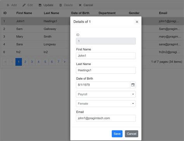The width and height of the screenshot is (184, 141).
Task: Go to page 2 in pager
Action: [25, 62]
